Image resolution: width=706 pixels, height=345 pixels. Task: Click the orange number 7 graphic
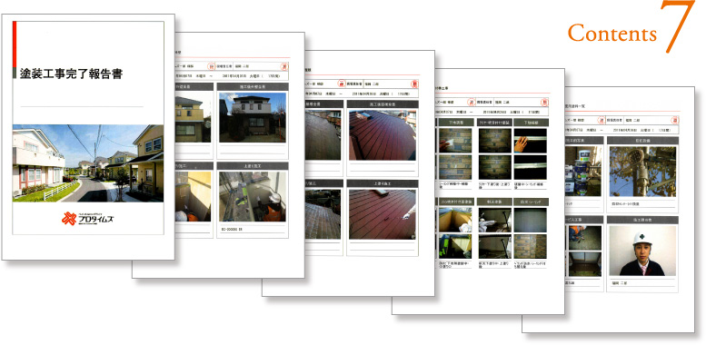pyautogui.click(x=678, y=25)
